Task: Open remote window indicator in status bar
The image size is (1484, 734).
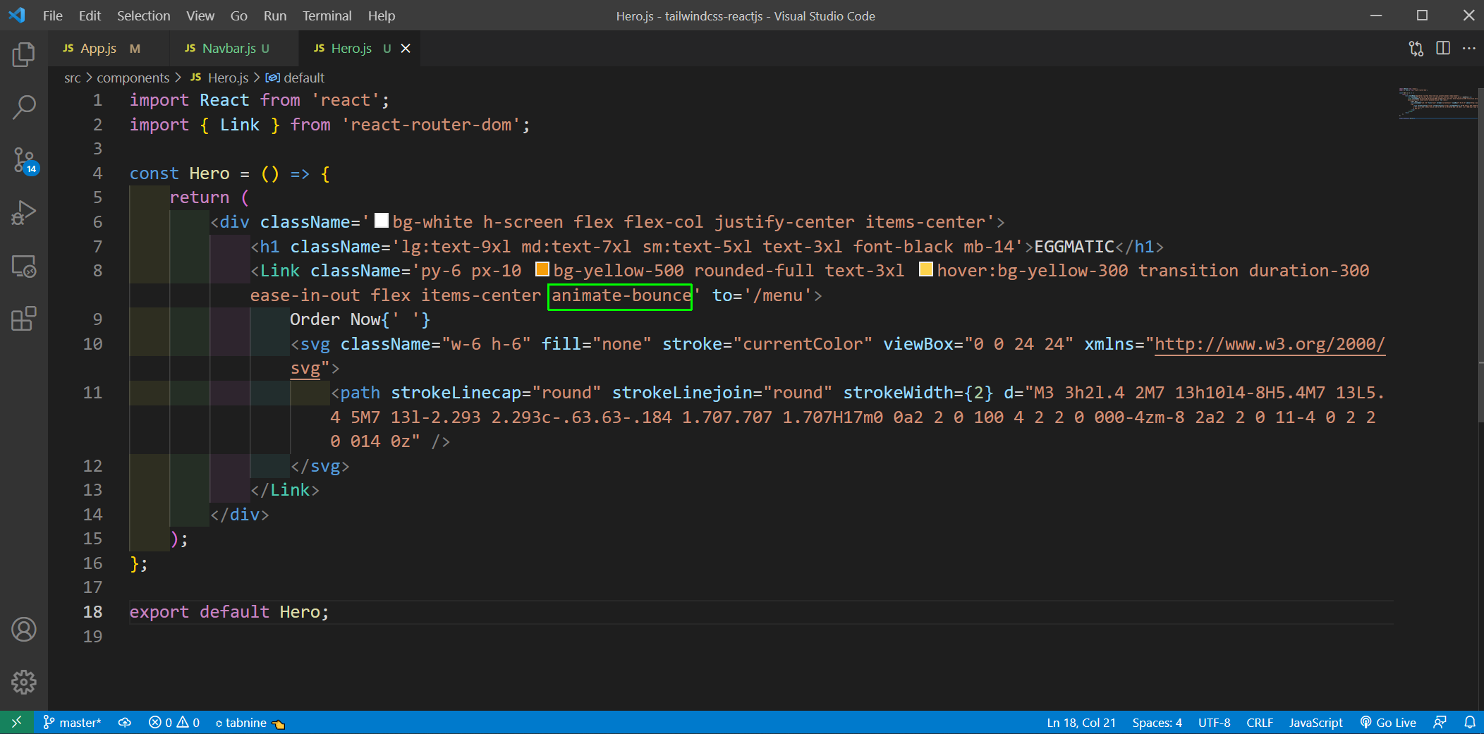Action: coord(16,722)
